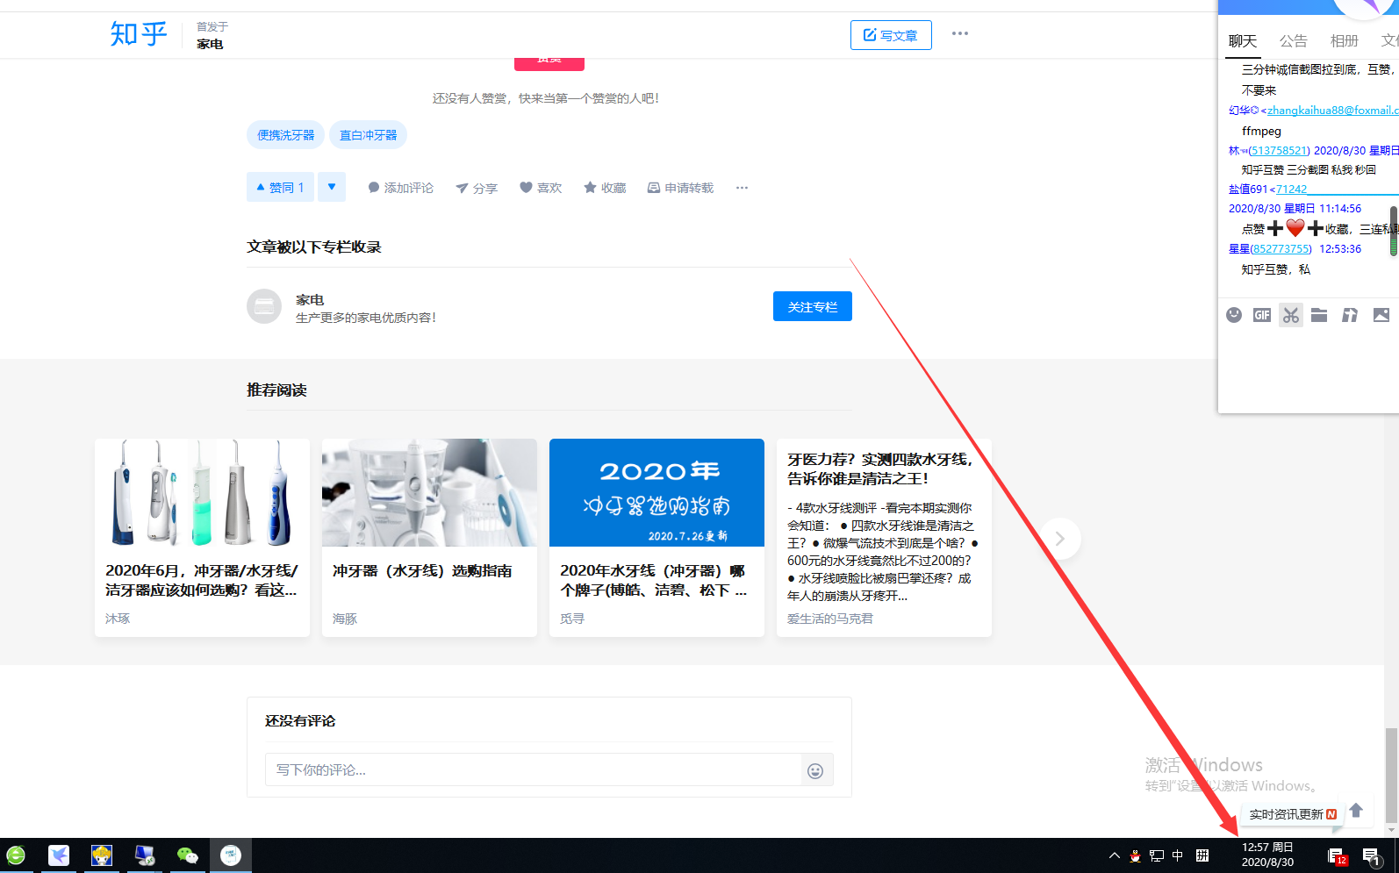Switch to the 聊天 tab in chat window
This screenshot has width=1399, height=873.
(1243, 41)
